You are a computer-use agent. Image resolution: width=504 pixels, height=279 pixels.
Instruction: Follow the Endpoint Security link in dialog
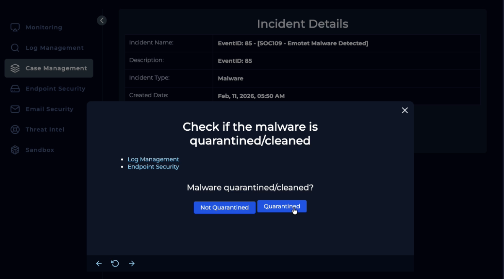153,167
